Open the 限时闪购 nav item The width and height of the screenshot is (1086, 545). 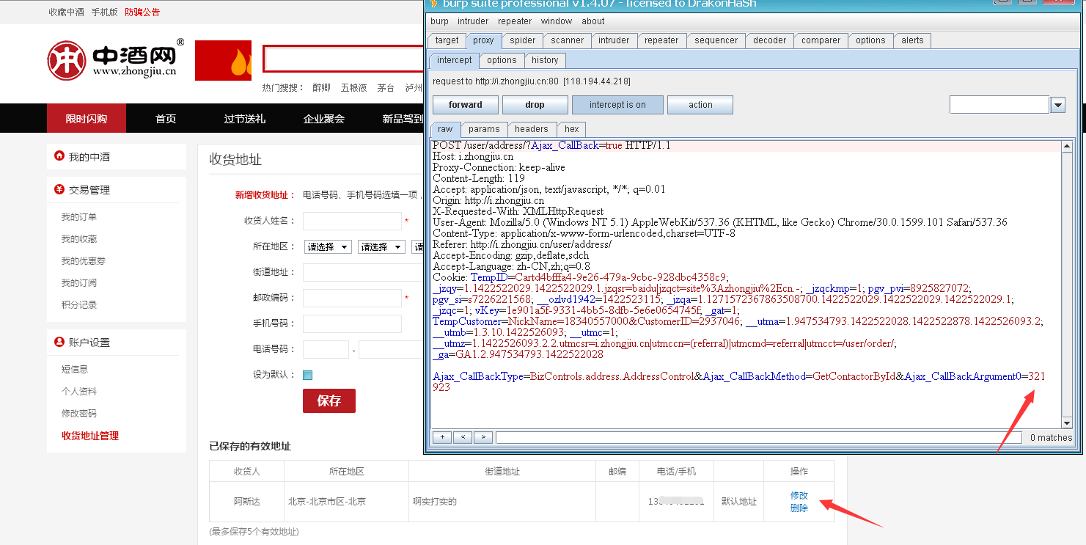click(87, 118)
